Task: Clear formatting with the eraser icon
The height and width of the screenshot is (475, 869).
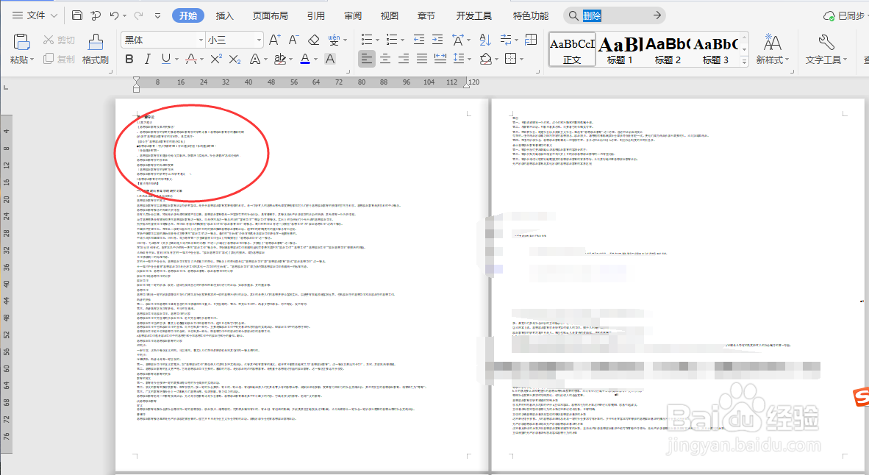Action: [314, 40]
